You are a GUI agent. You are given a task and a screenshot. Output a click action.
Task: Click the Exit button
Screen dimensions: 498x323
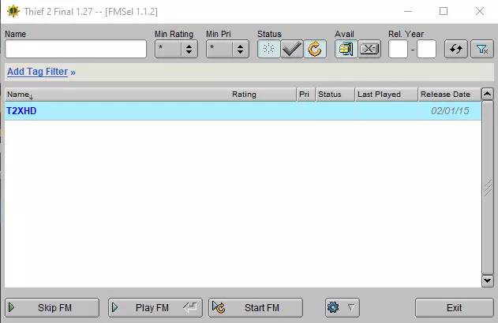(454, 307)
